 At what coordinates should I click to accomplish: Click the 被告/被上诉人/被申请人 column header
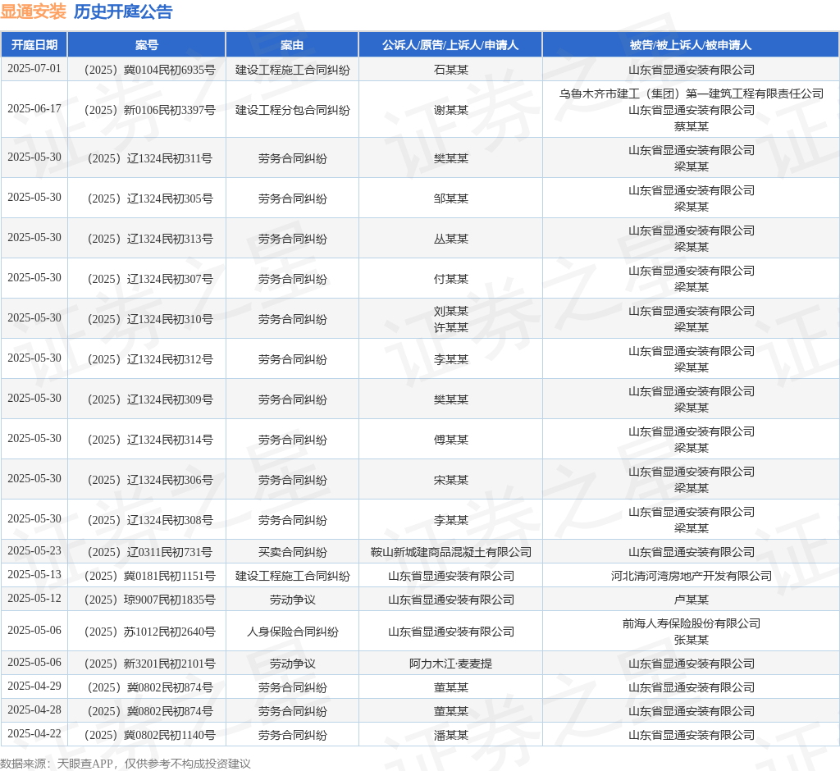(691, 45)
